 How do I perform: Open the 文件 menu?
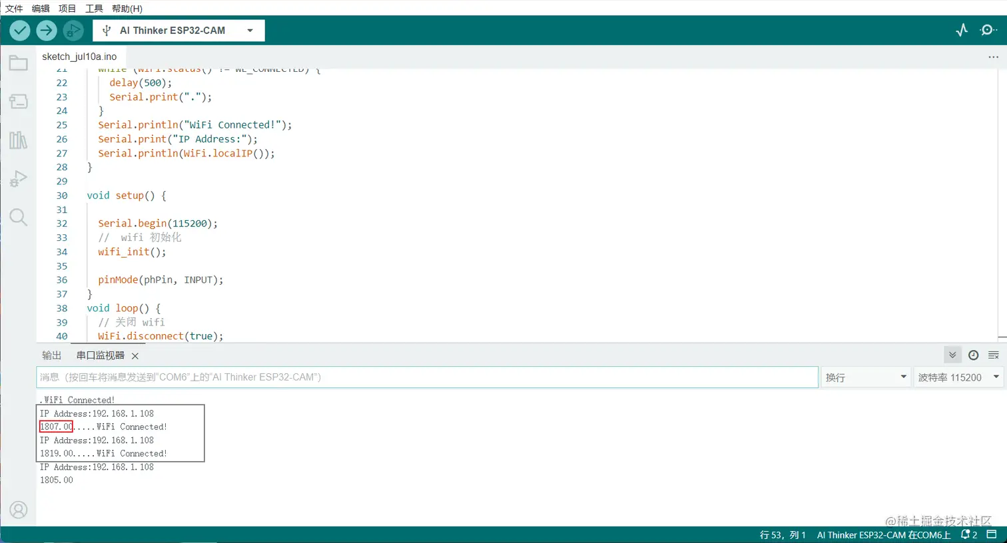[14, 9]
